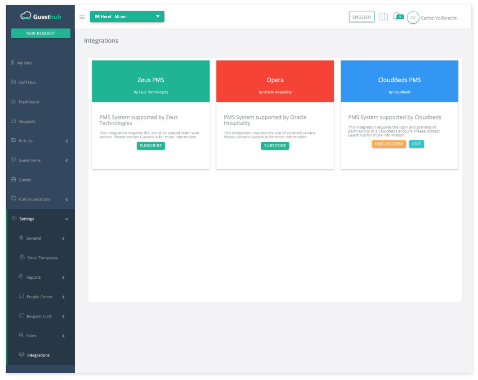Click the Communications chat icon

(14, 198)
